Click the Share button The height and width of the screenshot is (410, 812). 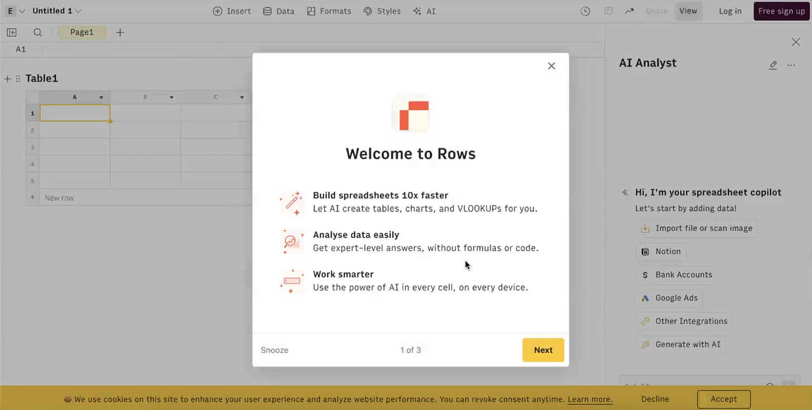tap(656, 11)
